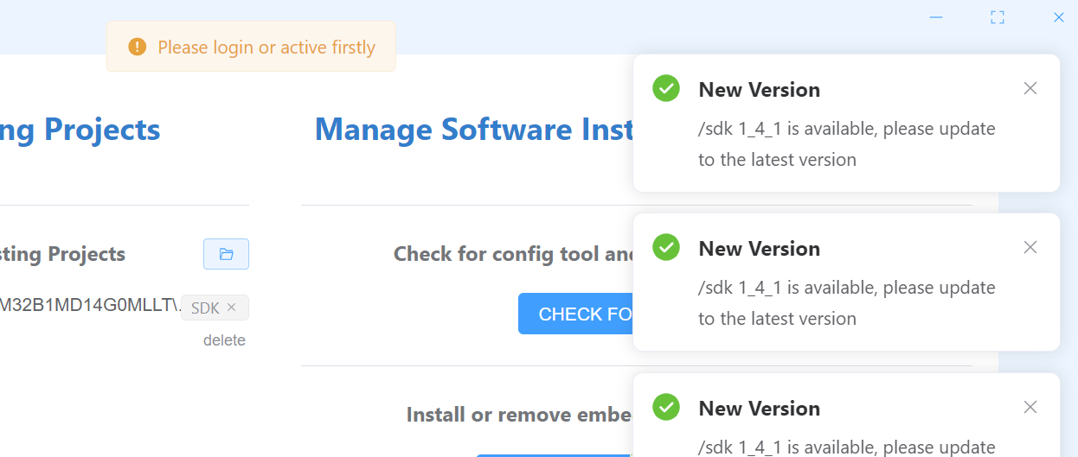Click the 'Install or remove' section text
This screenshot has height=457, width=1078.
pos(519,415)
